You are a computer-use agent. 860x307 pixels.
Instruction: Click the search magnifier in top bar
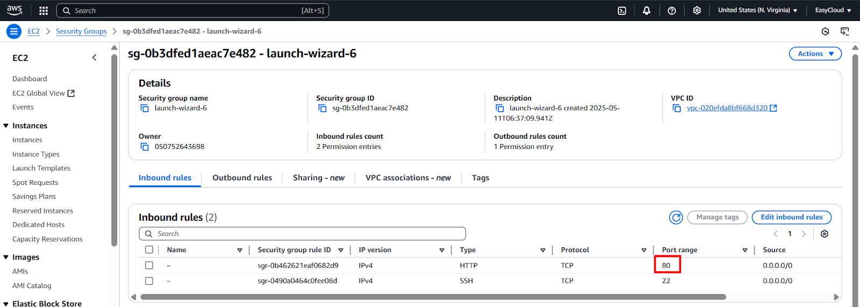tap(67, 11)
